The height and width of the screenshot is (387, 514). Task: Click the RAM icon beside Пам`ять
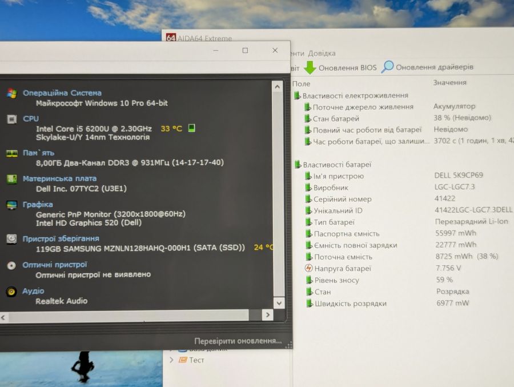click(x=12, y=153)
